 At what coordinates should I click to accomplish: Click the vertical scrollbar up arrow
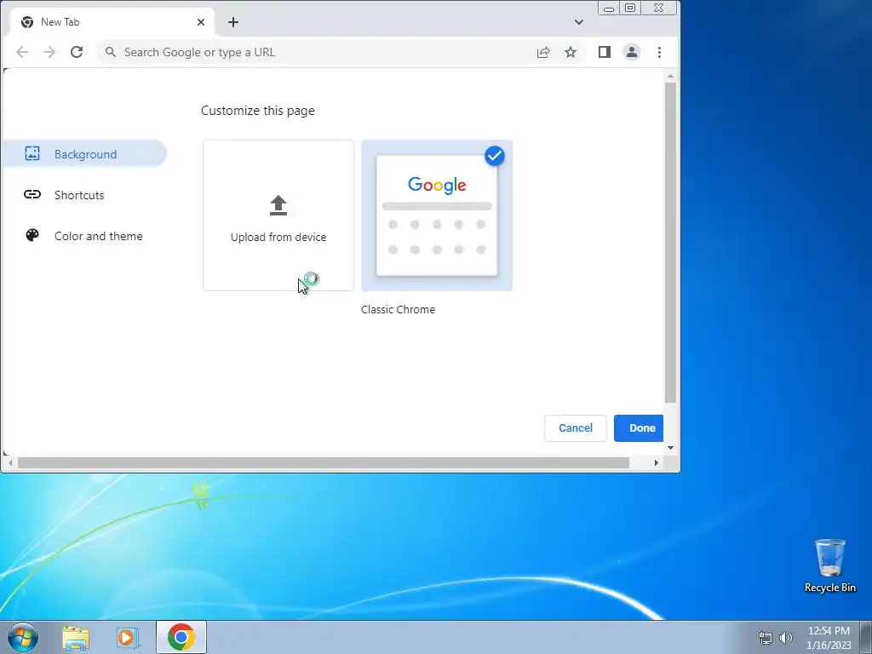point(671,76)
